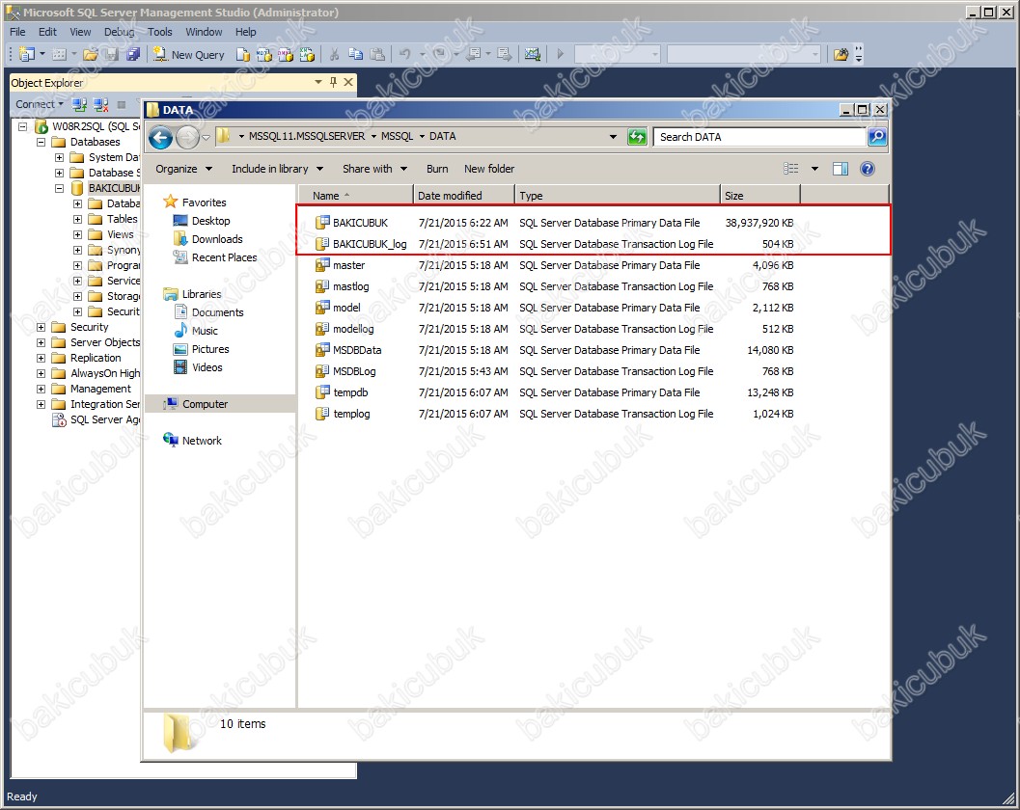Open the Connect dropdown in Object Explorer

[40, 104]
